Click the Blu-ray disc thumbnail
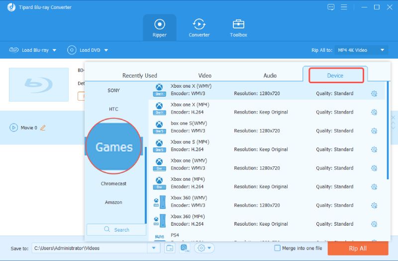Viewport: 398px width, 261px height. (39, 85)
